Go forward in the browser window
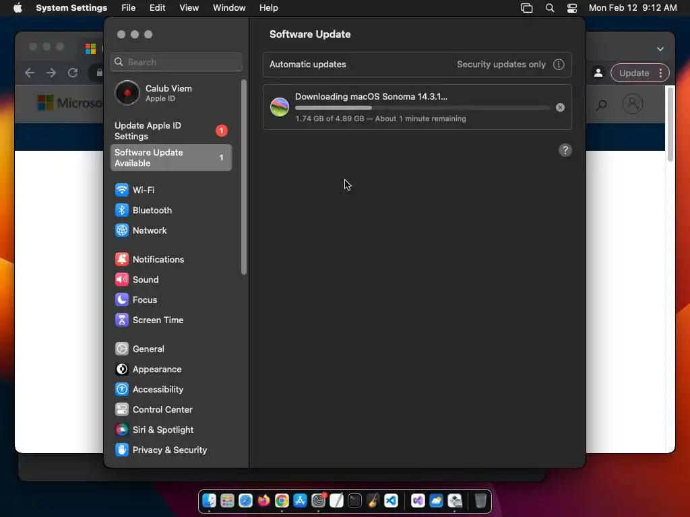The image size is (690, 517). (x=51, y=73)
